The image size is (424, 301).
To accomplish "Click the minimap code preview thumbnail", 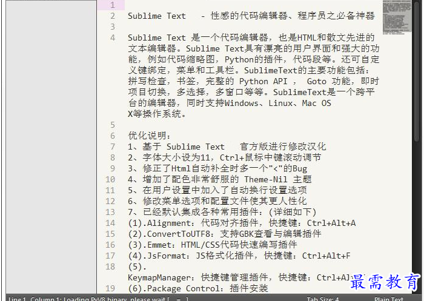I will click(397, 17).
